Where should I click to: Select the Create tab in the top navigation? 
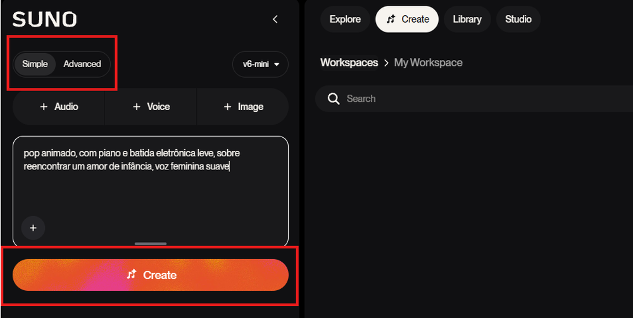[x=407, y=20]
